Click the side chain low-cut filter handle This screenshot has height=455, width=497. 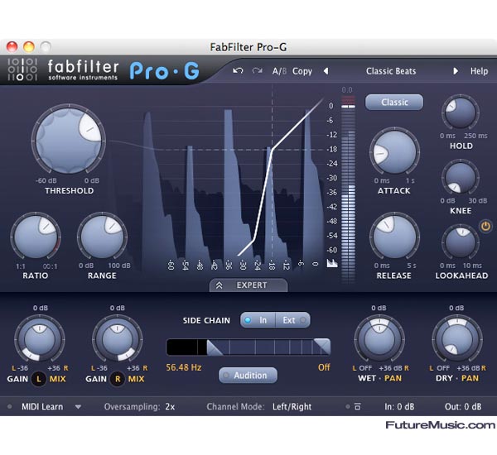coord(215,347)
